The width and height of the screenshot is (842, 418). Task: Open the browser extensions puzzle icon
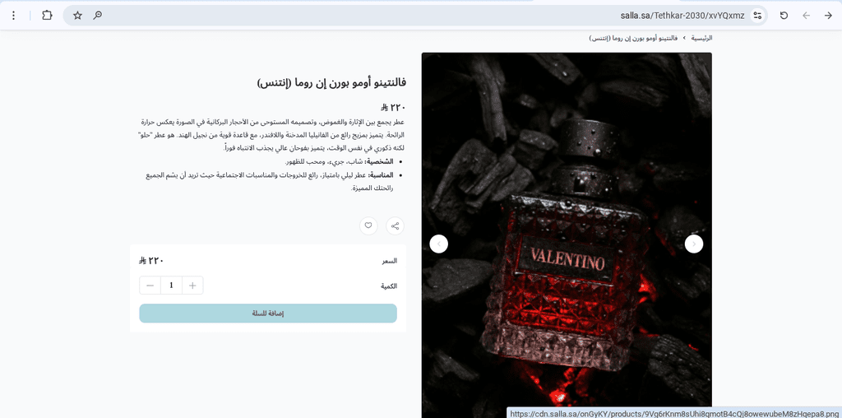pos(47,16)
